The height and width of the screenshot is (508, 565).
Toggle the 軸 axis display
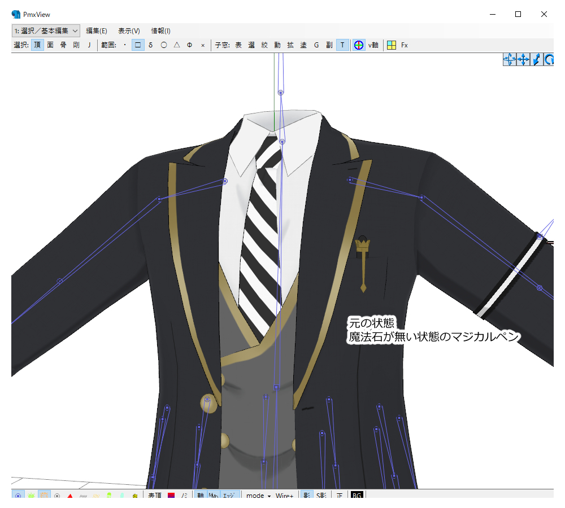click(x=201, y=495)
